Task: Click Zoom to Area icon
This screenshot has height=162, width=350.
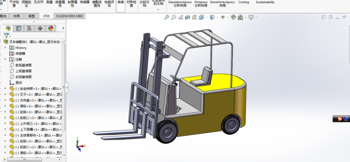Action: 174,17
